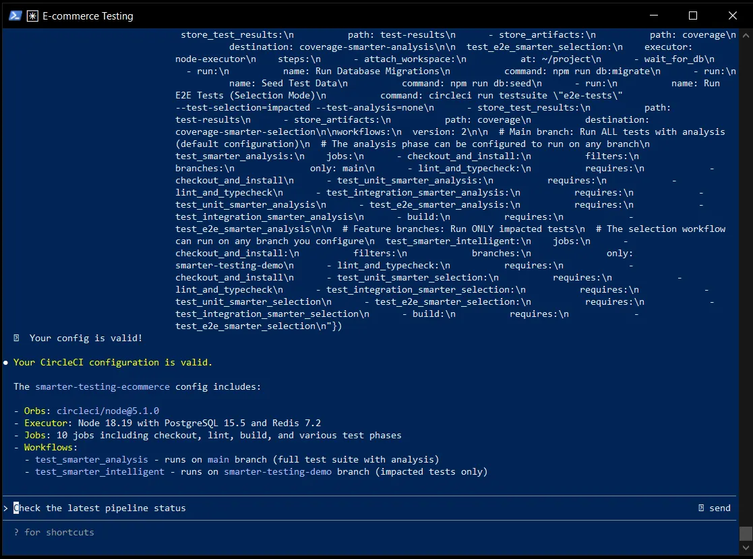Click the icon before 'Your config is valid!'
This screenshot has height=559, width=753.
[16, 338]
